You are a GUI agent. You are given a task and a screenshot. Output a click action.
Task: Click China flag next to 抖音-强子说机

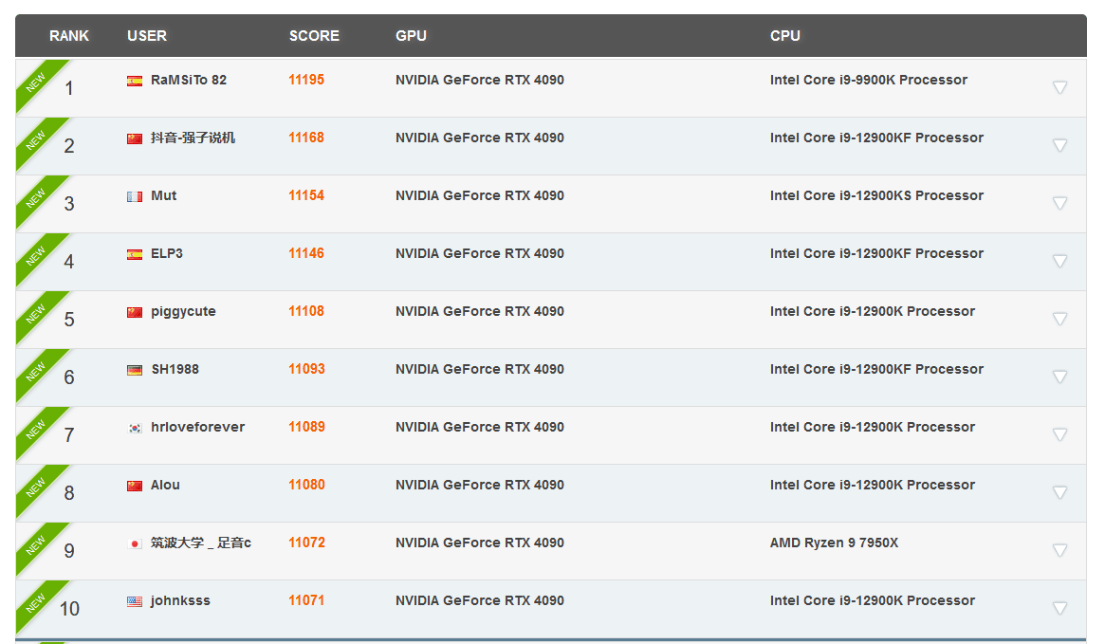coord(135,138)
